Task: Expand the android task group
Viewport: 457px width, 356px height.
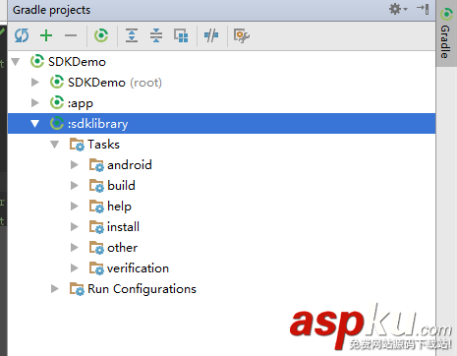Action: point(75,165)
